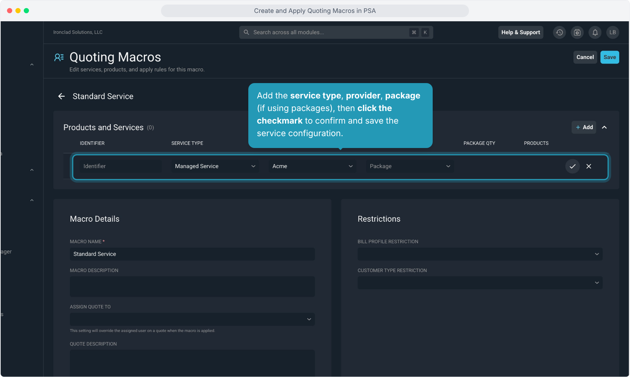Click the SERVICE TYPE column header
The height and width of the screenshot is (377, 630).
tap(187, 143)
